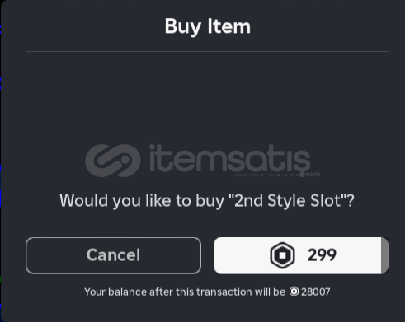
Task: Click the itemsatış chain-link logo watermark
Action: pyautogui.click(x=113, y=161)
